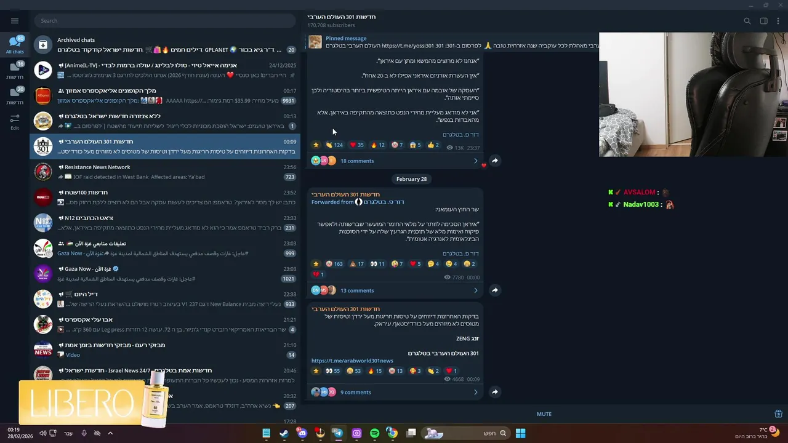This screenshot has height=443, width=788.
Task: Expand the 18 comments thread chevron
Action: [x=475, y=161]
